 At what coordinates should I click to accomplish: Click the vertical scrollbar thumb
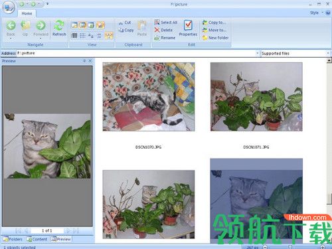pyautogui.click(x=329, y=198)
